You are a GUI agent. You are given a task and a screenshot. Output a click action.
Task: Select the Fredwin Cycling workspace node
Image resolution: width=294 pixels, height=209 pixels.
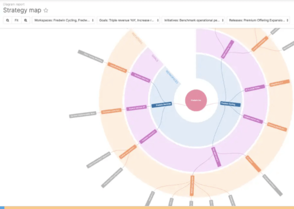click(230, 104)
